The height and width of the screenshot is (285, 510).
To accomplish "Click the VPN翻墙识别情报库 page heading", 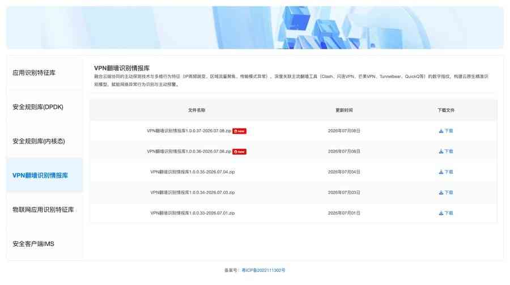I will coord(122,68).
